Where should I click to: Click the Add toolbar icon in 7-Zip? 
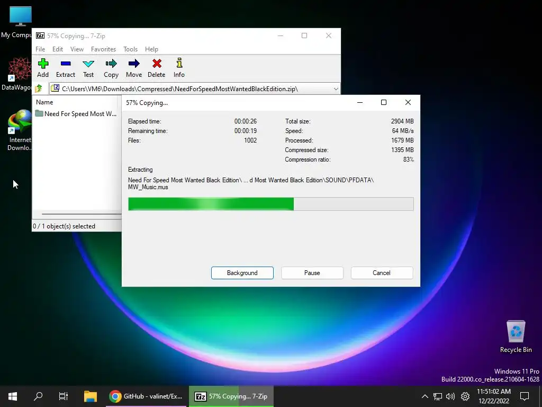43,68
